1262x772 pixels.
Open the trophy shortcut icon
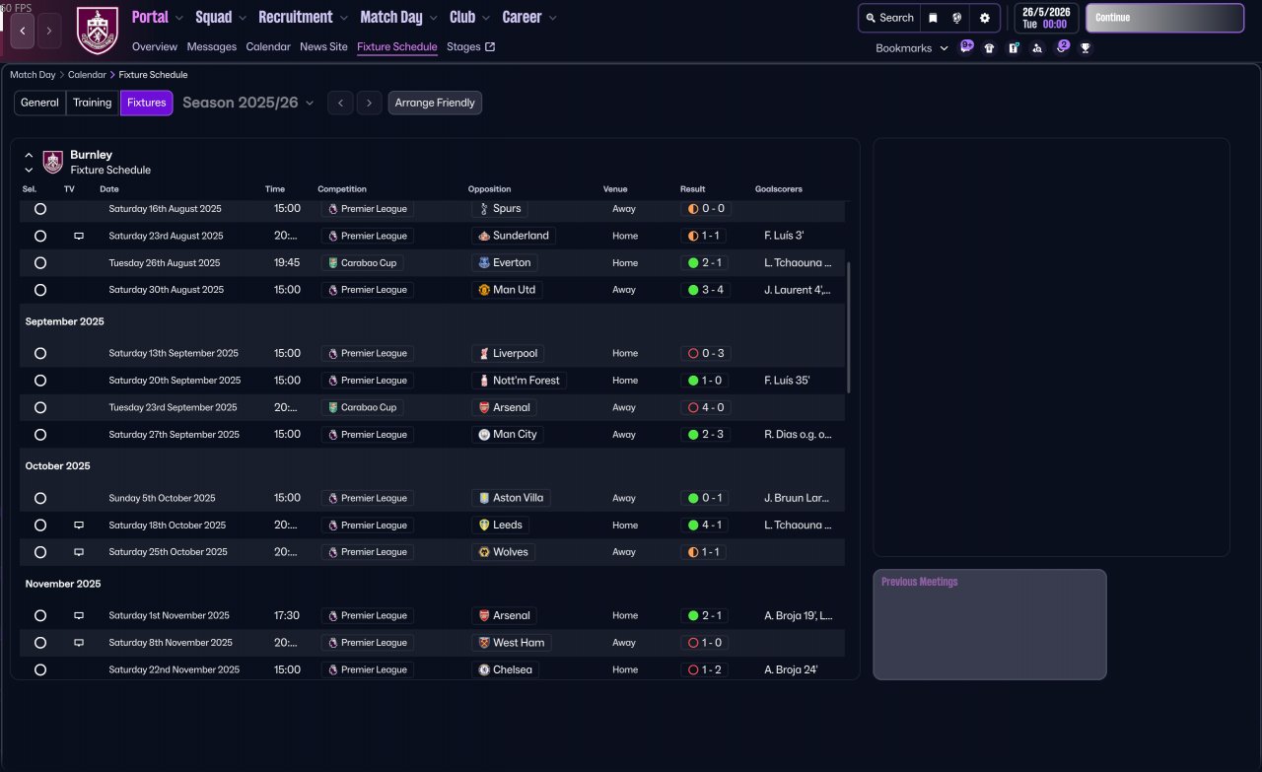pos(1086,47)
